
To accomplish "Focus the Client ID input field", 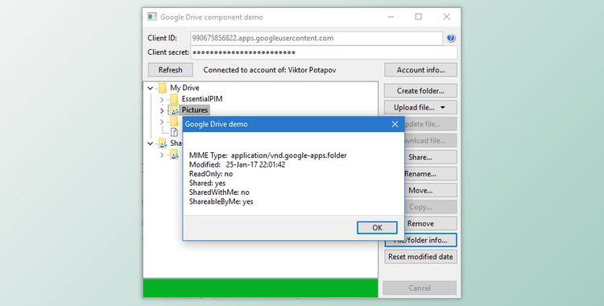I will tap(316, 38).
